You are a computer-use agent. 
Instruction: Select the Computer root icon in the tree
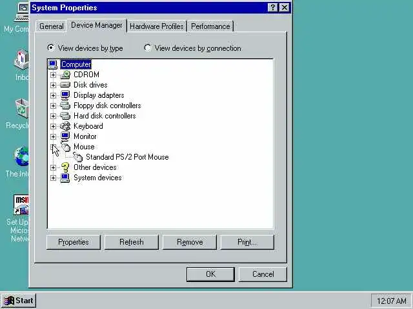[53, 64]
